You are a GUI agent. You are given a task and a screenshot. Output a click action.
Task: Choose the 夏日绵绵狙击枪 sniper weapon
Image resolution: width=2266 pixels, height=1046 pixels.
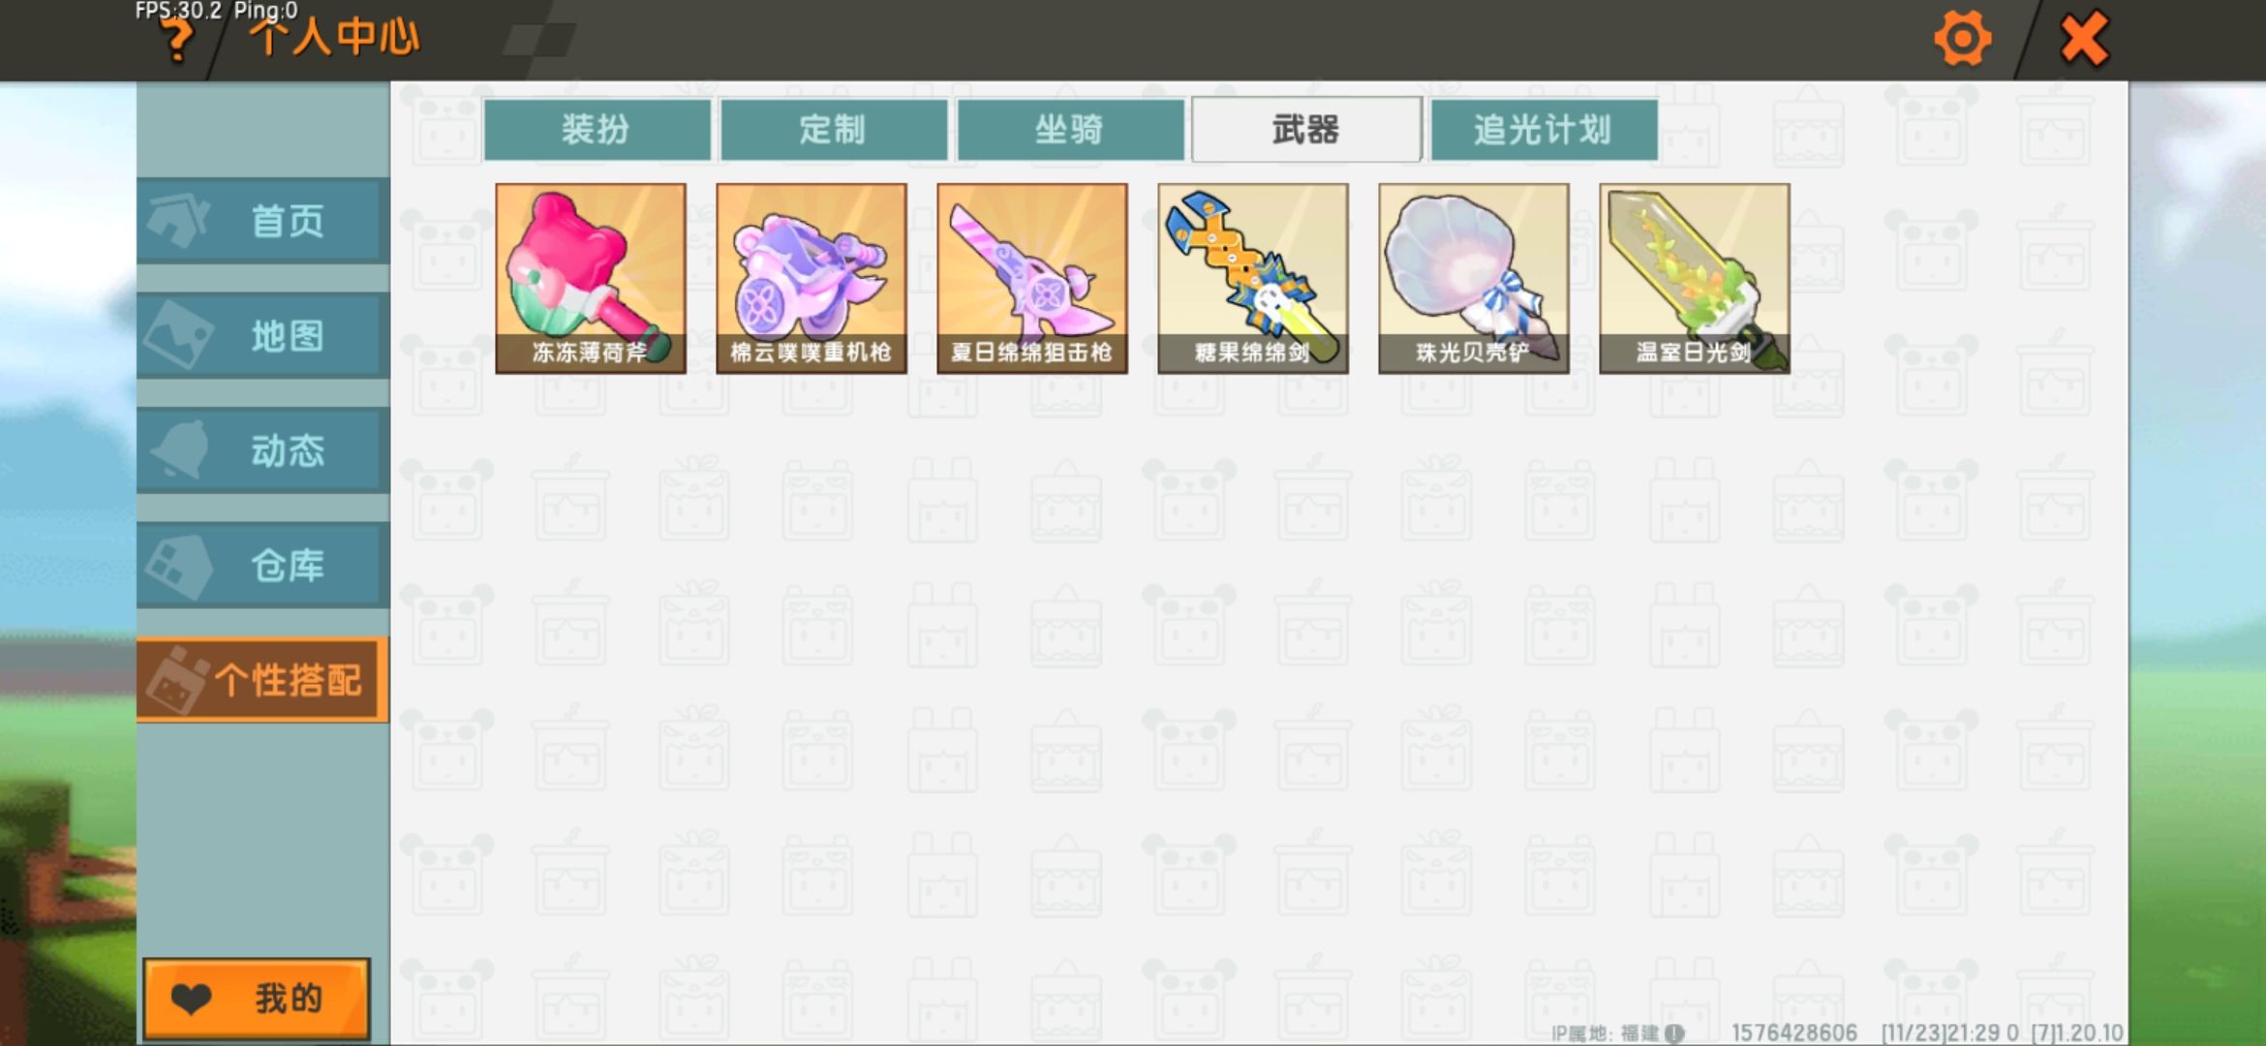1032,279
